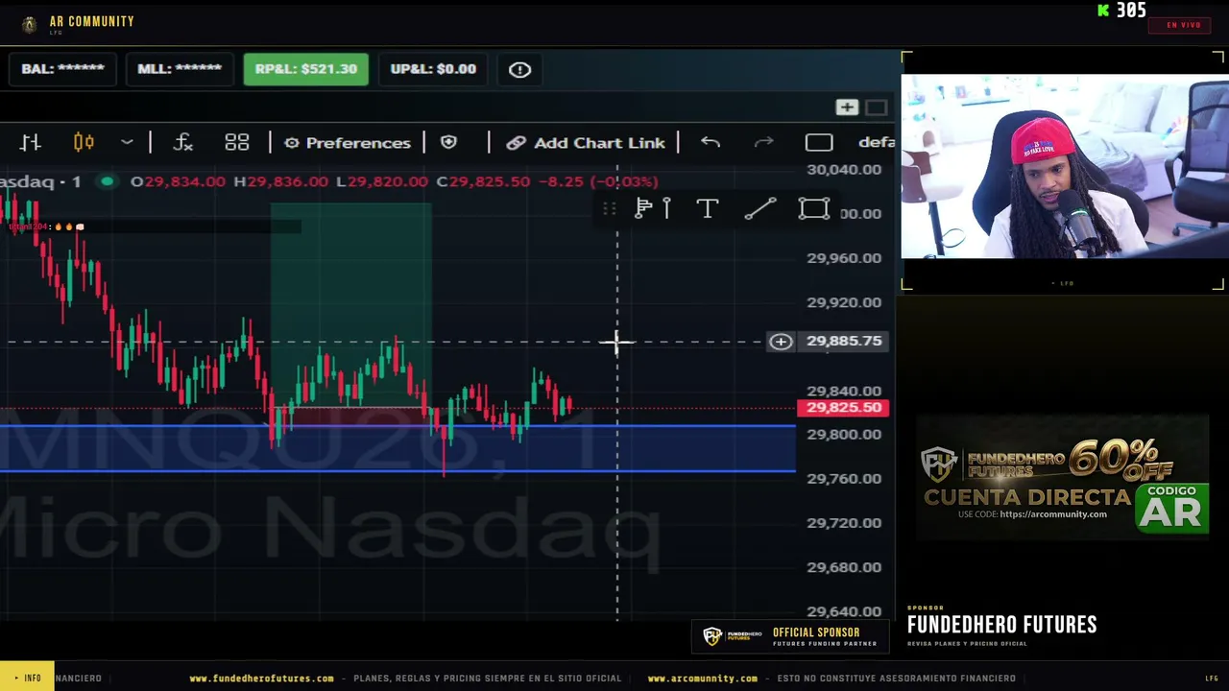Click the INFO tag in bottom ticker
1229x691 pixels.
27,678
